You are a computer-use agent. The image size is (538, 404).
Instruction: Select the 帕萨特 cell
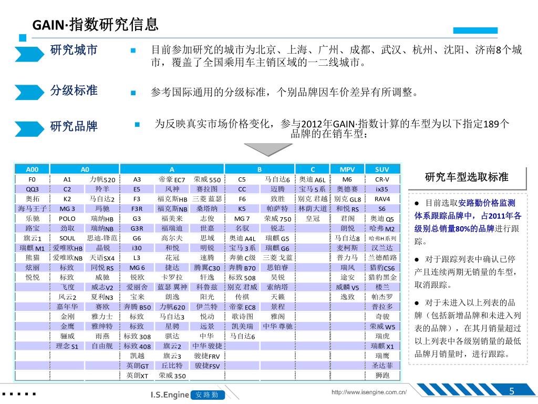tap(277, 208)
